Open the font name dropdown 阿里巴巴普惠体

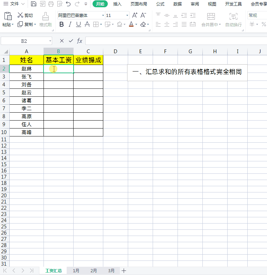click(x=103, y=16)
